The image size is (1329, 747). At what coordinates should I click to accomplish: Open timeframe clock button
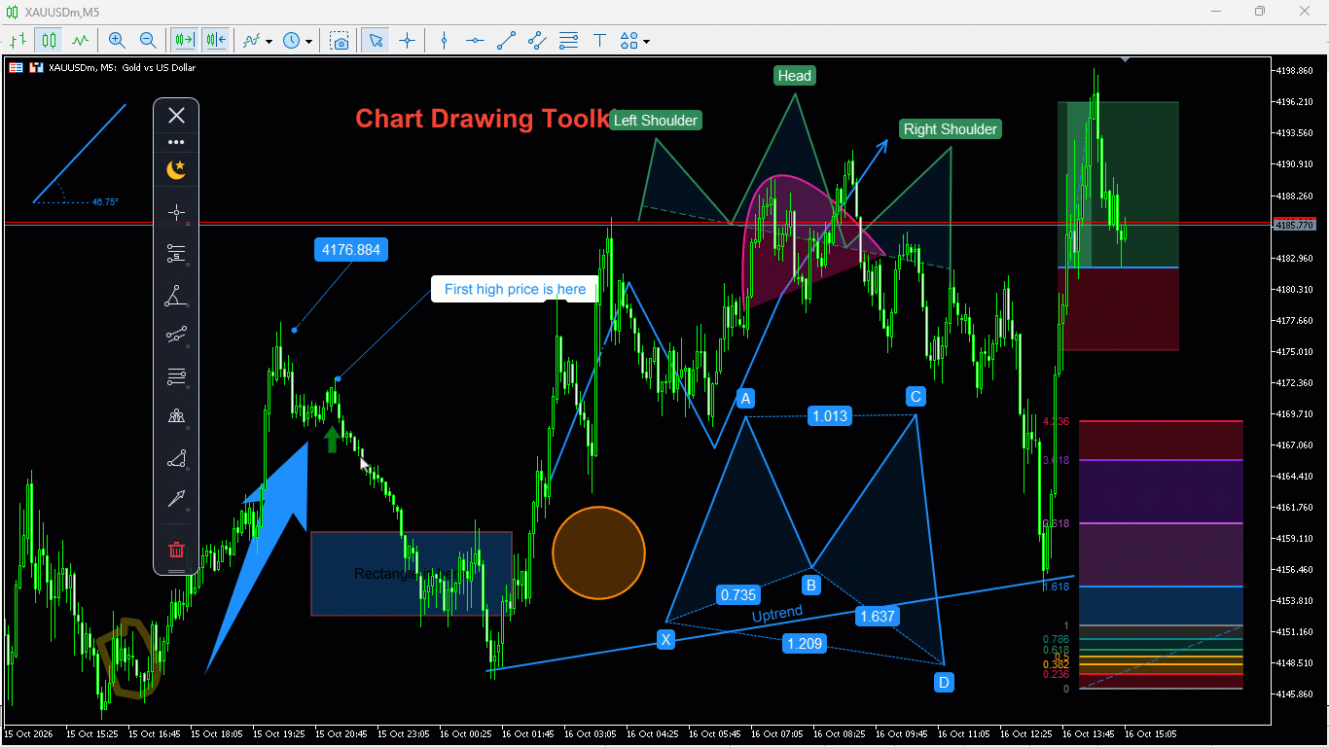(x=292, y=40)
